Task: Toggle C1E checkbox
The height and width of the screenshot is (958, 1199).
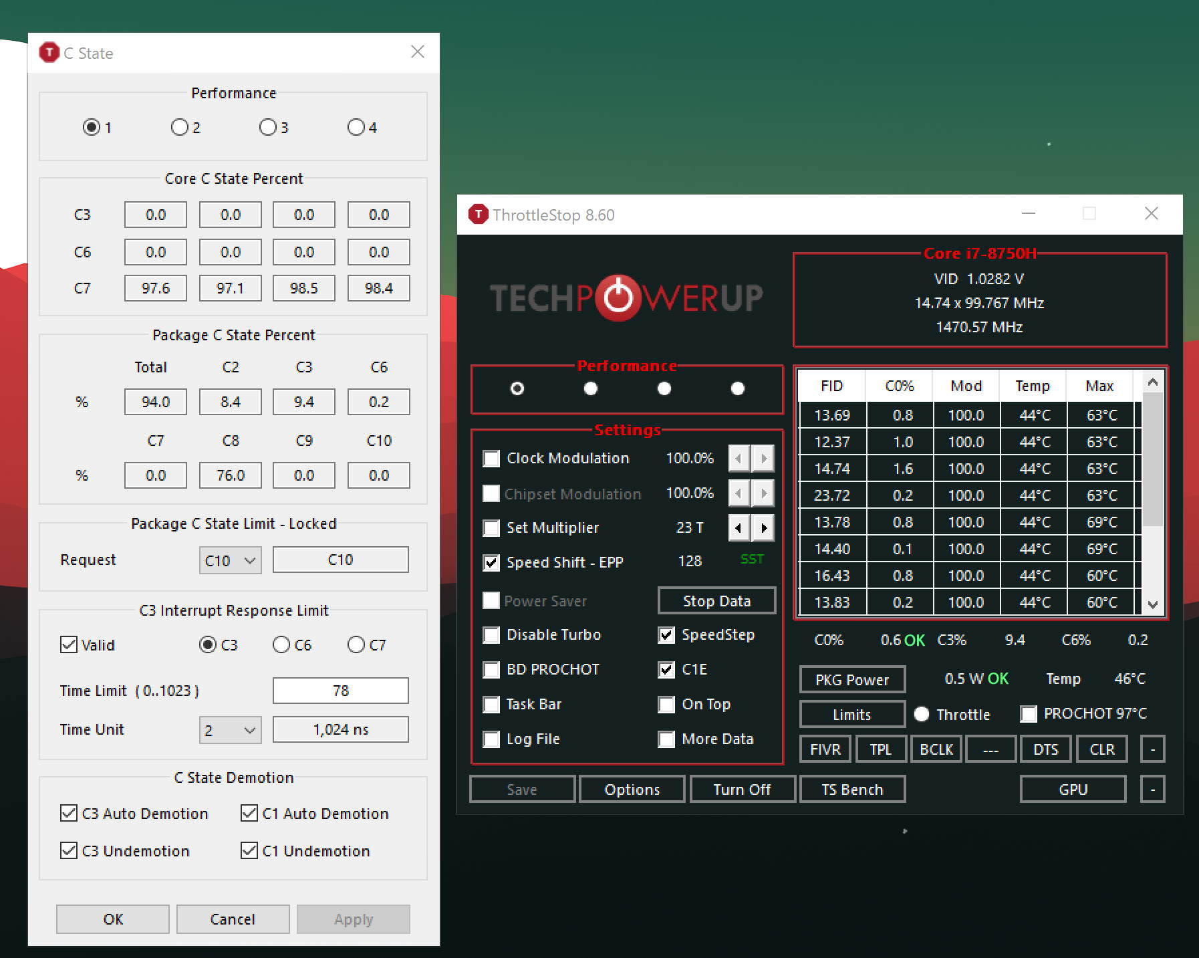Action: point(666,670)
